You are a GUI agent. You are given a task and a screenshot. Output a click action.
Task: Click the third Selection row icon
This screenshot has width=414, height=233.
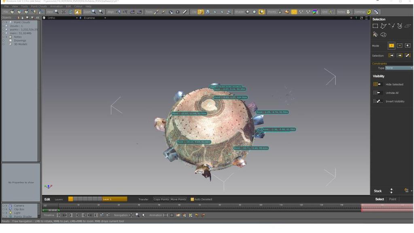point(408,55)
